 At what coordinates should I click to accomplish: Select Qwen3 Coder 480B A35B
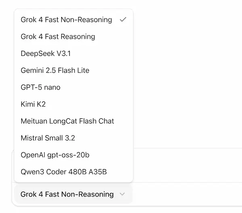tap(74, 172)
